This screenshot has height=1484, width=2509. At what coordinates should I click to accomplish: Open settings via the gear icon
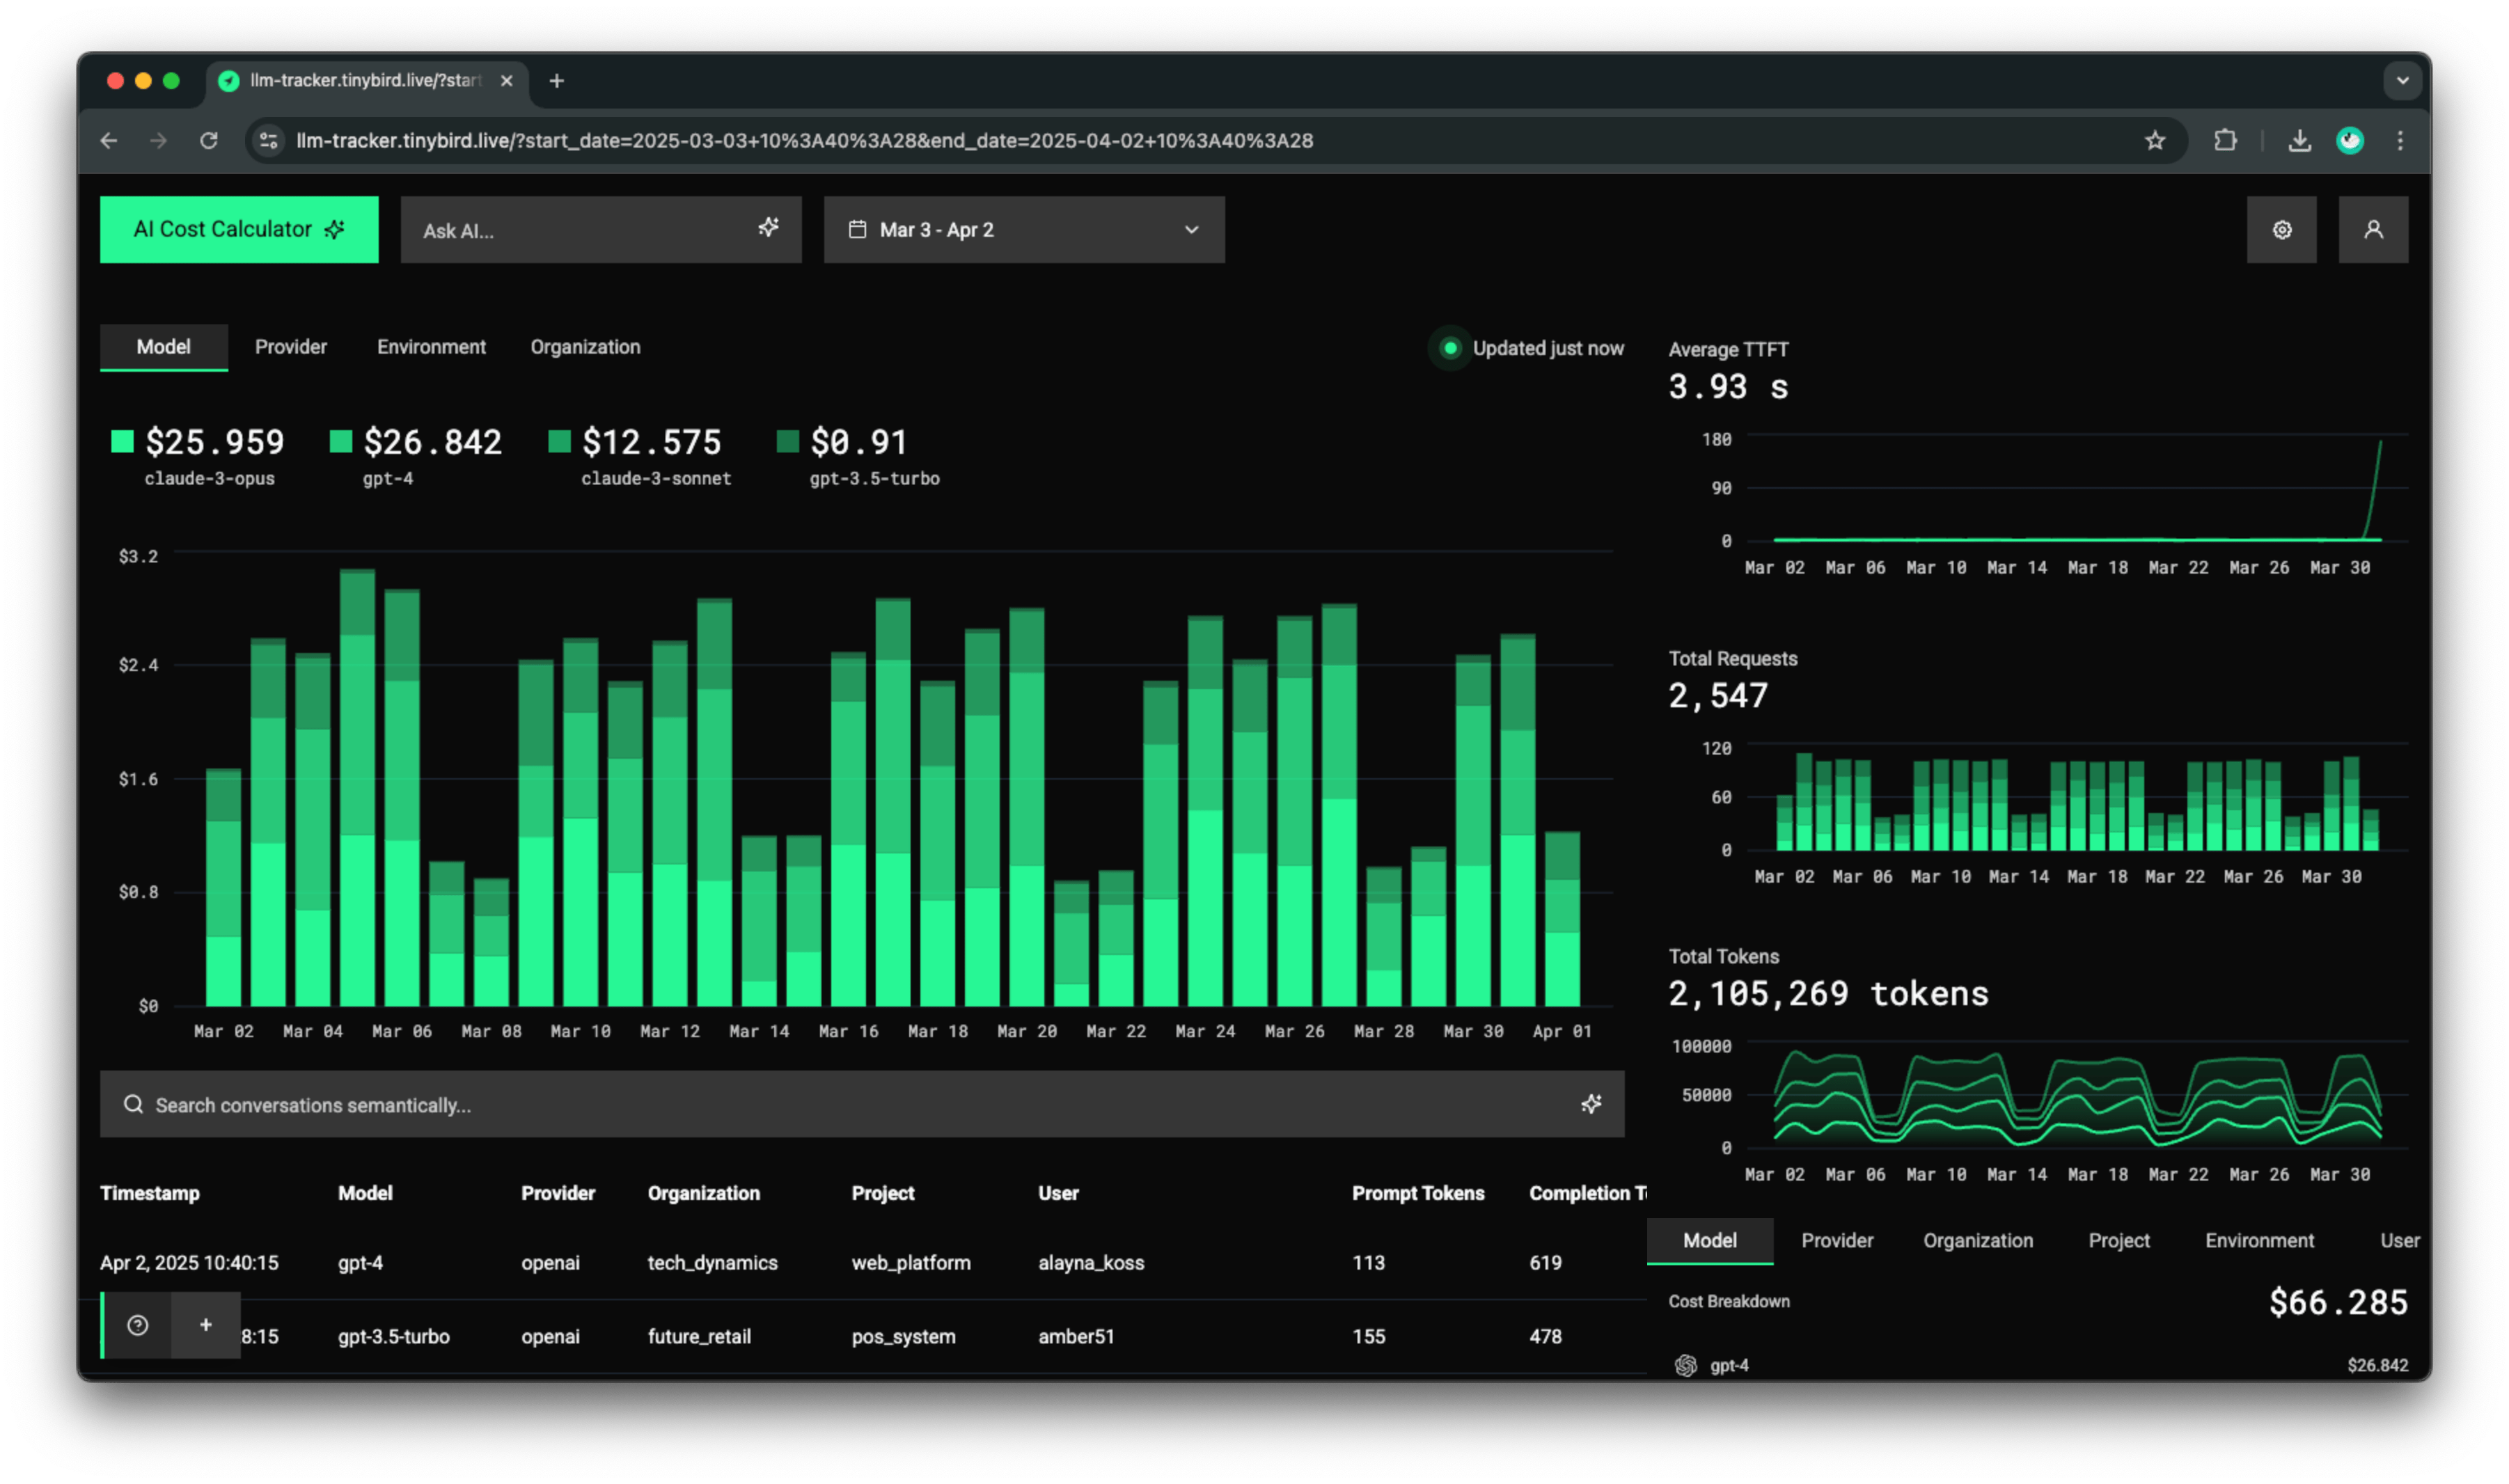coord(2283,229)
